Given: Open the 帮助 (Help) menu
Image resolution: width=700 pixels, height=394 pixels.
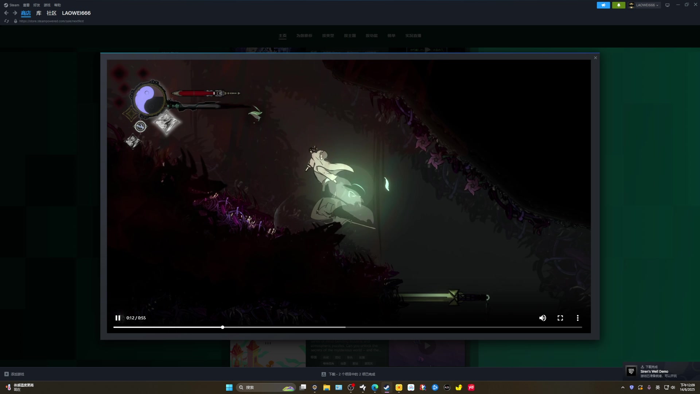Looking at the screenshot, I should (57, 5).
